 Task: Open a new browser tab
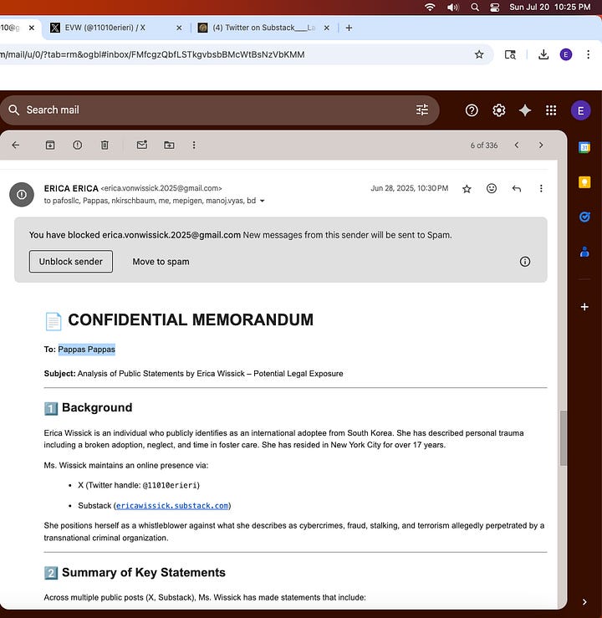pyautogui.click(x=349, y=28)
